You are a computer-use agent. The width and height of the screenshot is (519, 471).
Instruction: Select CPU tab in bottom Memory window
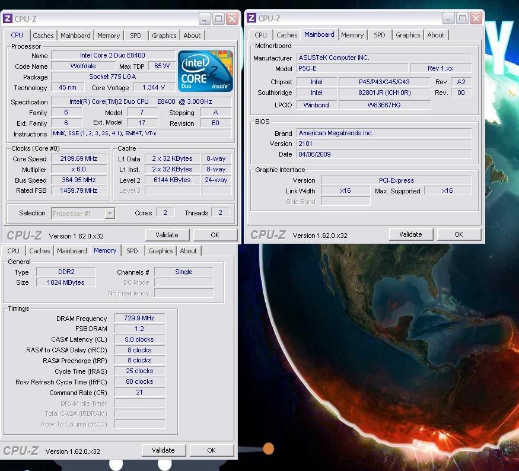tap(13, 251)
